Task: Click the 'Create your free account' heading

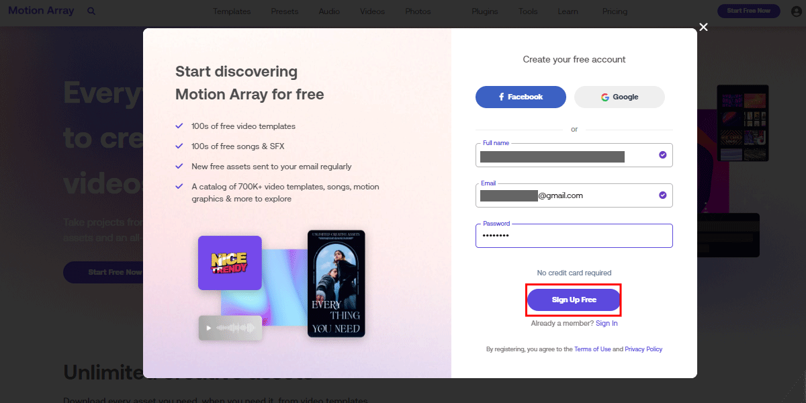Action: [574, 60]
